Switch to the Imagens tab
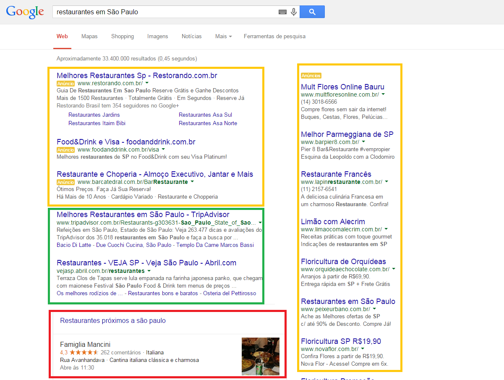Image resolution: width=504 pixels, height=380 pixels. (x=157, y=37)
